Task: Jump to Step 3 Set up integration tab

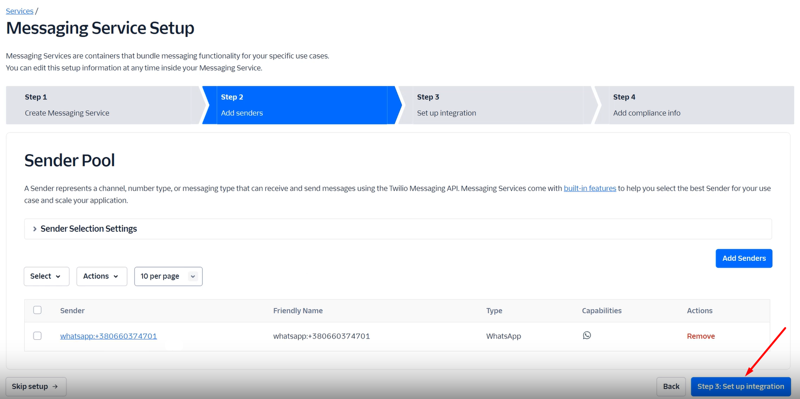Action: (497, 105)
